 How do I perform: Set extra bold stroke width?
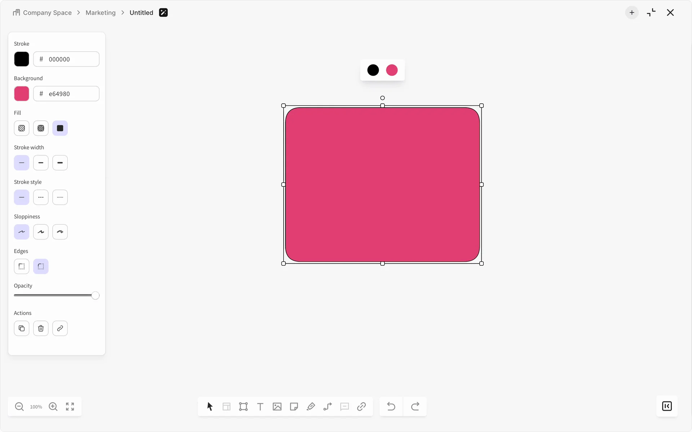tap(60, 163)
